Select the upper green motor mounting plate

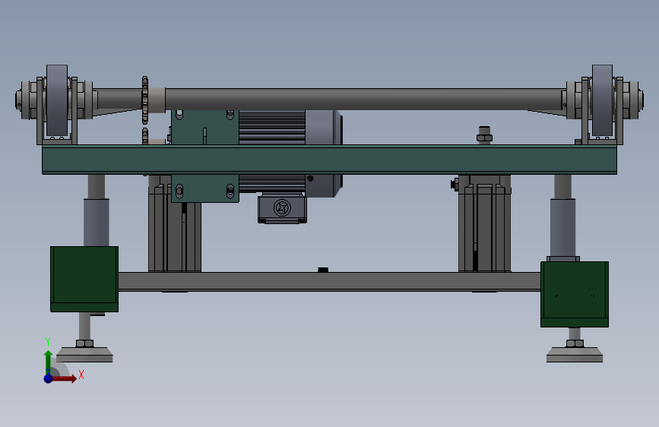pos(205,128)
